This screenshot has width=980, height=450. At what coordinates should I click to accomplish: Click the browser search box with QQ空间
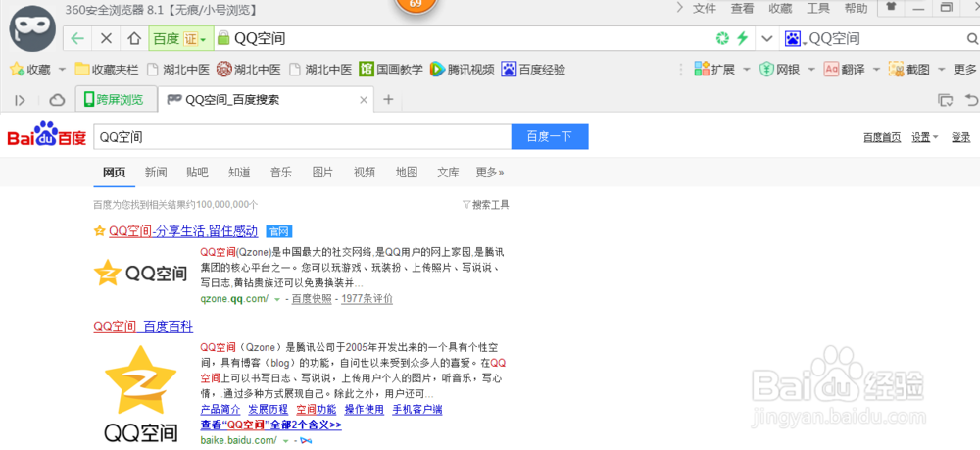pos(884,39)
